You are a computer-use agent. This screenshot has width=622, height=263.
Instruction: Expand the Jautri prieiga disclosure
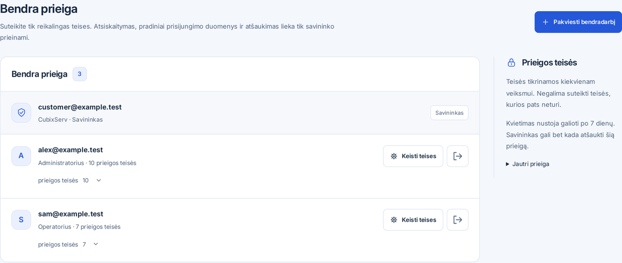(528, 164)
